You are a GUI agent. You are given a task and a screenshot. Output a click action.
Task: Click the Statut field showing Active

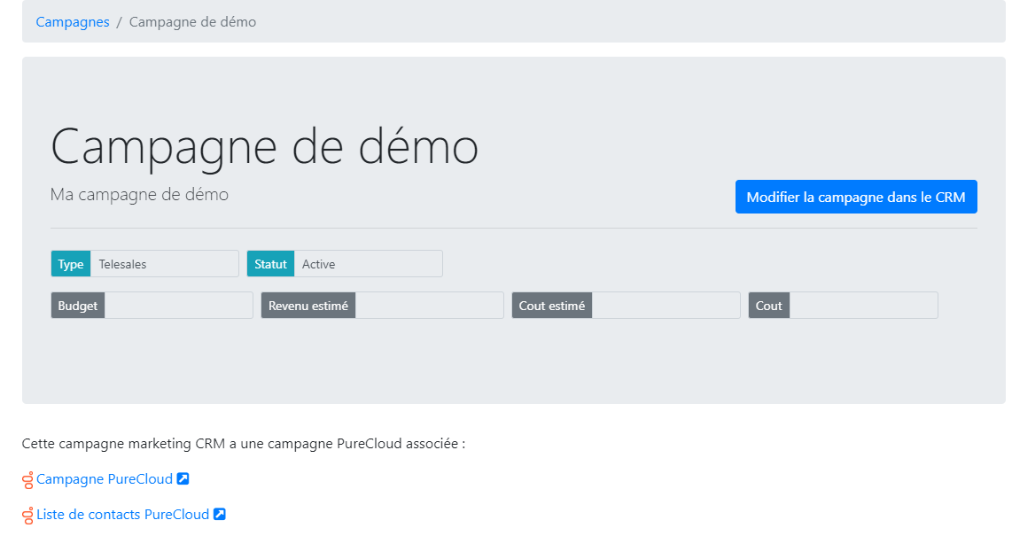(368, 264)
